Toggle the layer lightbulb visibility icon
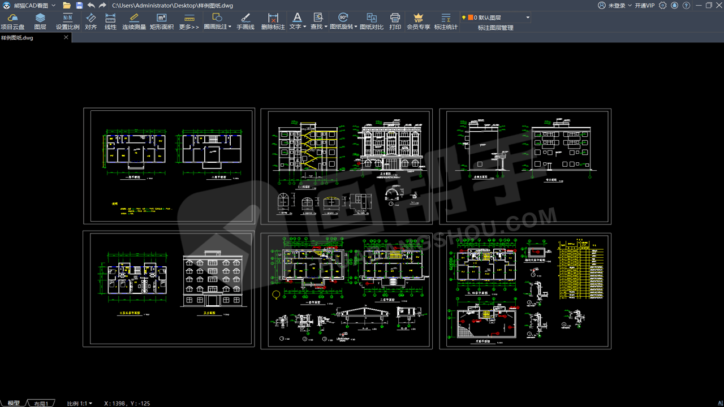This screenshot has width=724, height=407. 464,18
